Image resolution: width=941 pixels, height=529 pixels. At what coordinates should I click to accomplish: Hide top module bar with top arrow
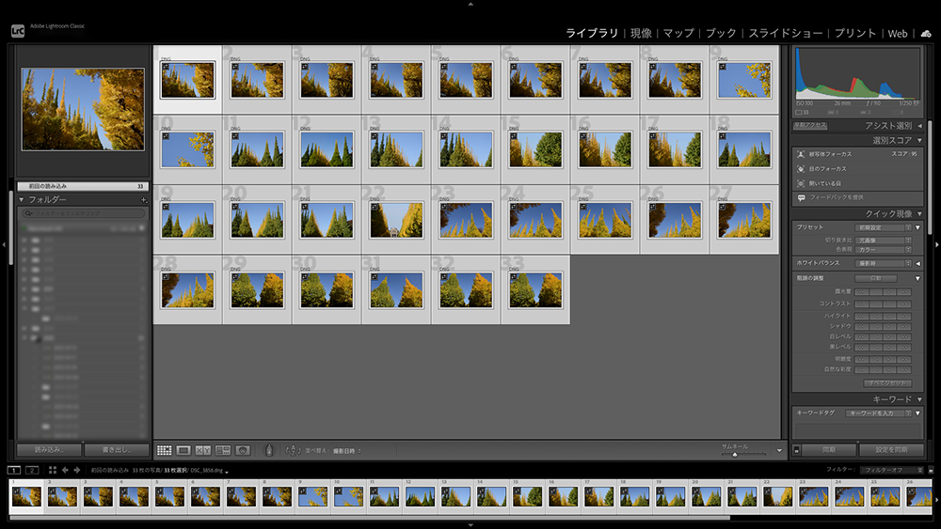(470, 4)
